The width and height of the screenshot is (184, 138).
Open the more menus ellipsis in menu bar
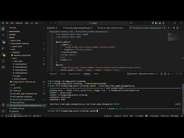pos(42,23)
